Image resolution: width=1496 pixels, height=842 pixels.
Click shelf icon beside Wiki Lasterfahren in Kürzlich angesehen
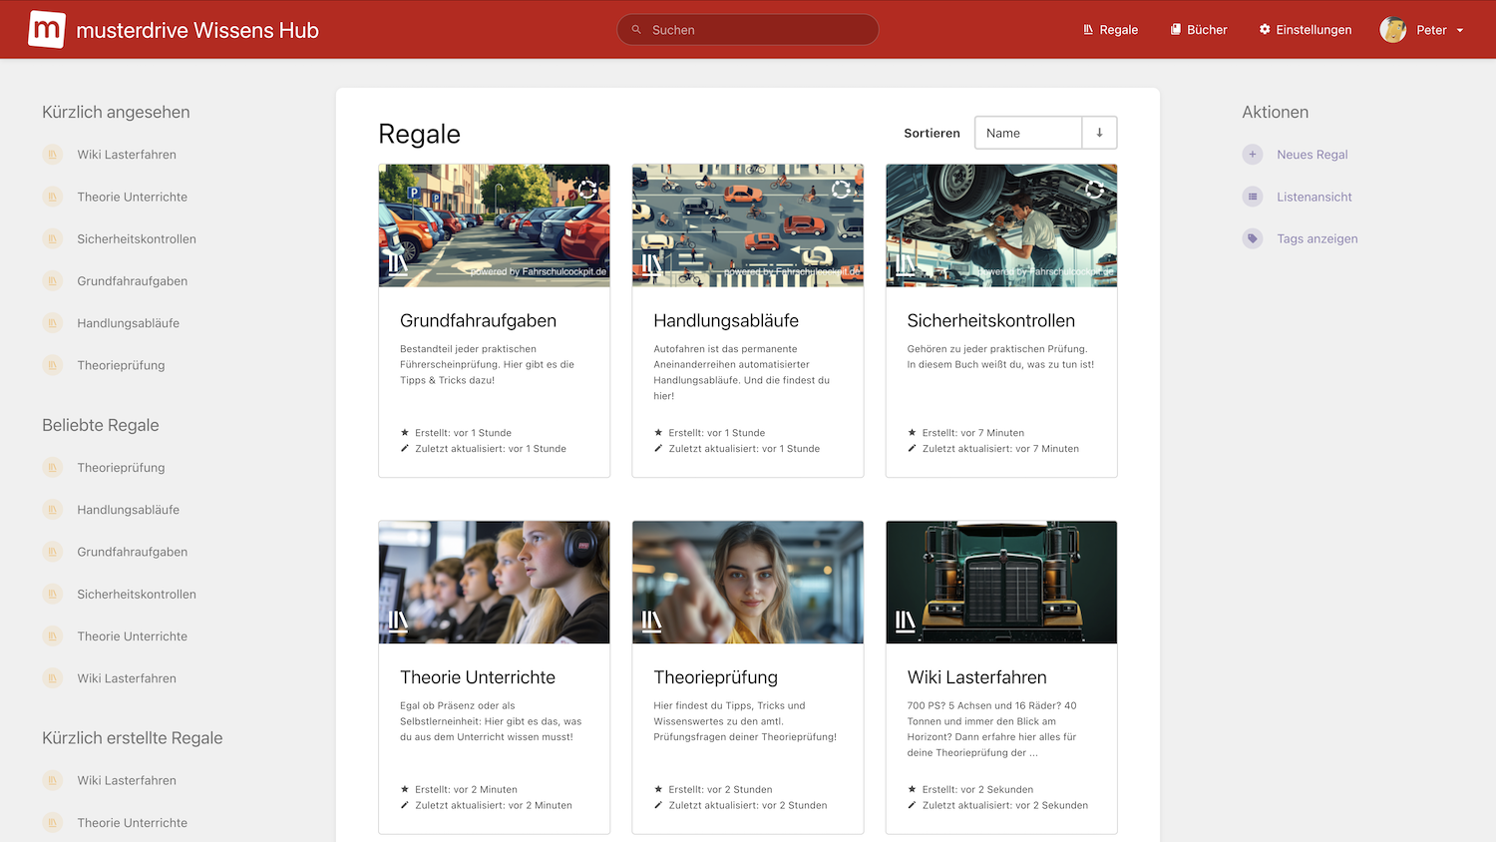pos(53,155)
